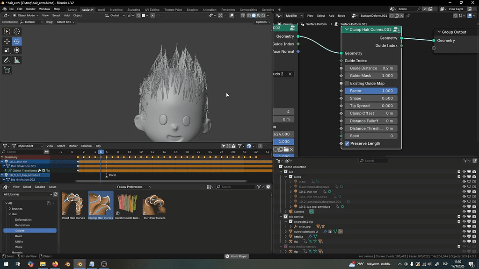Collapse the Clump Hair Curves.002 node
Screen dimensions: 479x269
coord(347,29)
